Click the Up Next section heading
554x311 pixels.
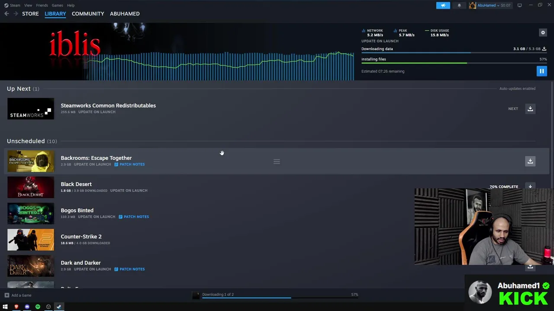coord(23,89)
